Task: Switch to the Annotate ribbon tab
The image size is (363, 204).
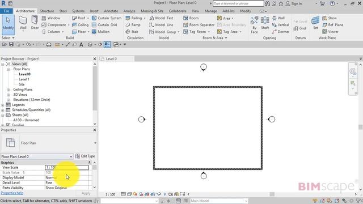Action: (x=111, y=11)
